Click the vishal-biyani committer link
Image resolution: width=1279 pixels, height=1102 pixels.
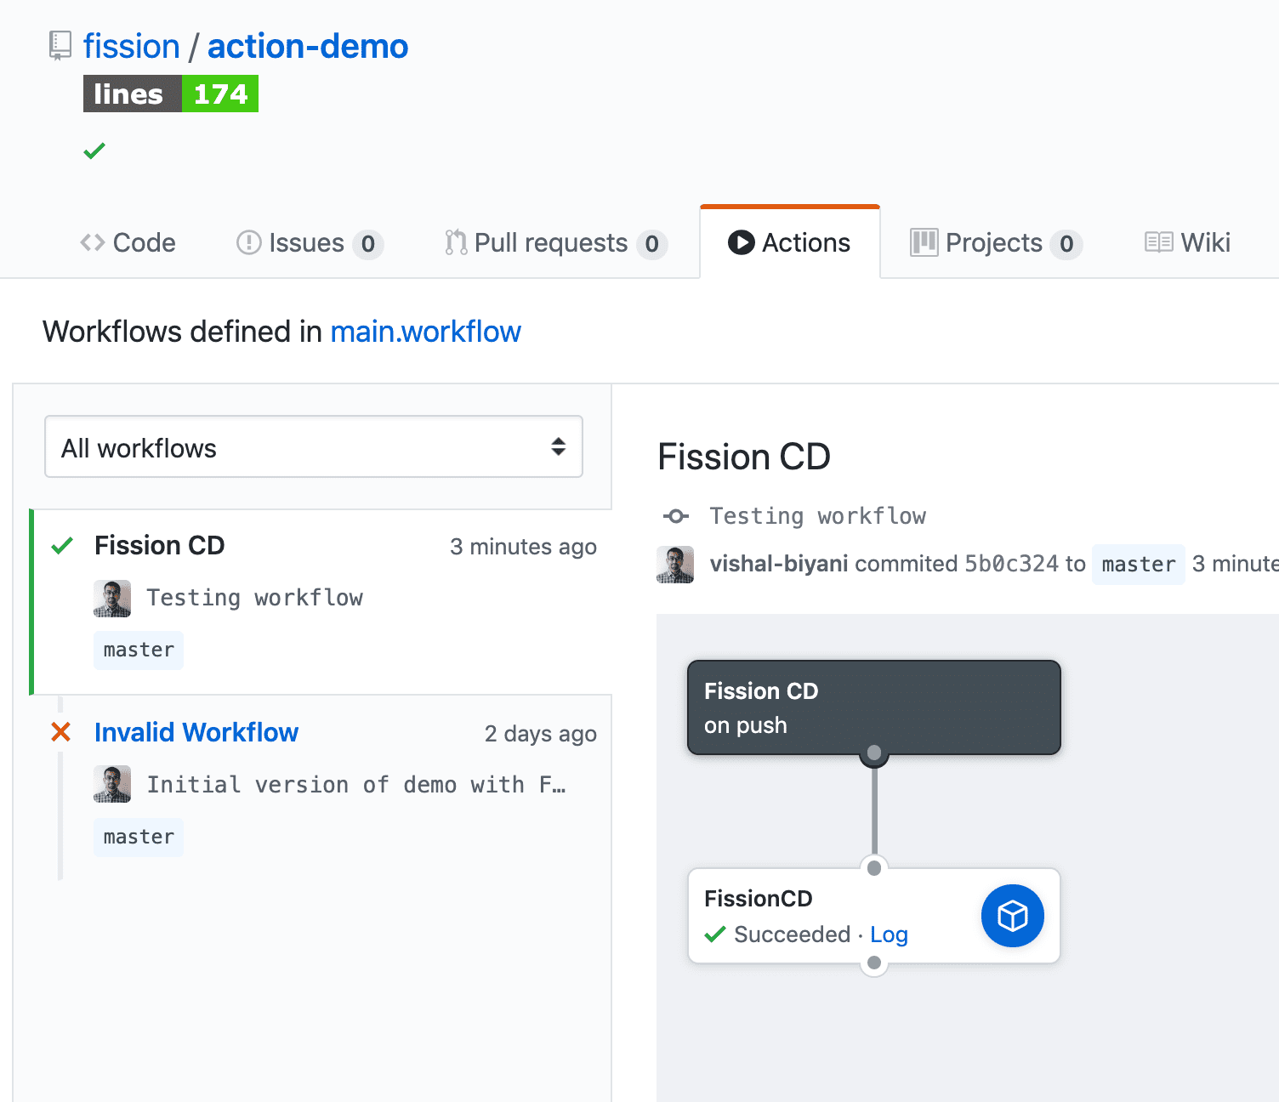coord(779,564)
